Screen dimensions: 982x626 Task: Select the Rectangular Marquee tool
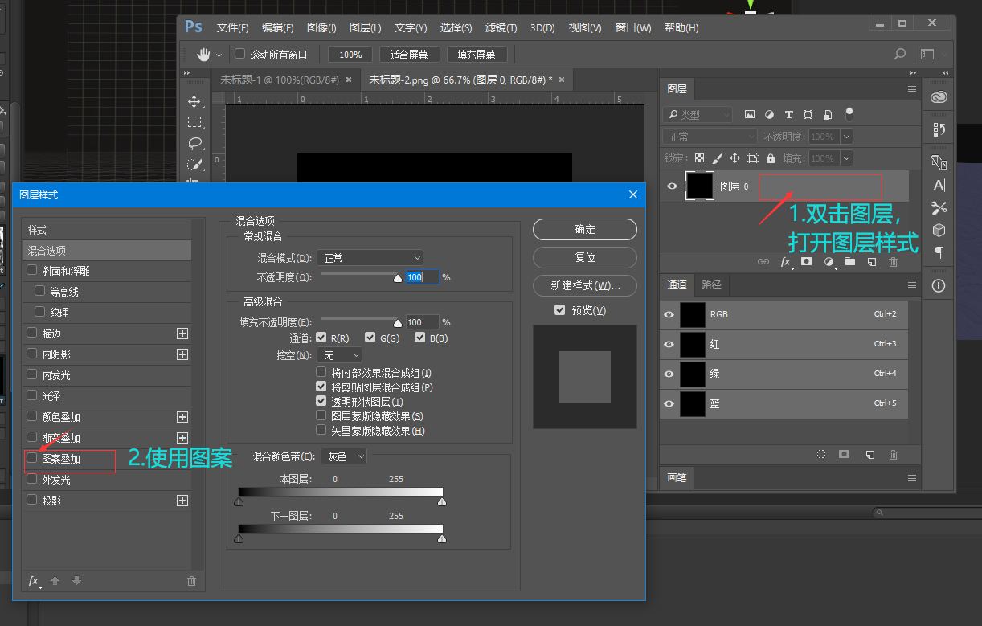pos(194,122)
